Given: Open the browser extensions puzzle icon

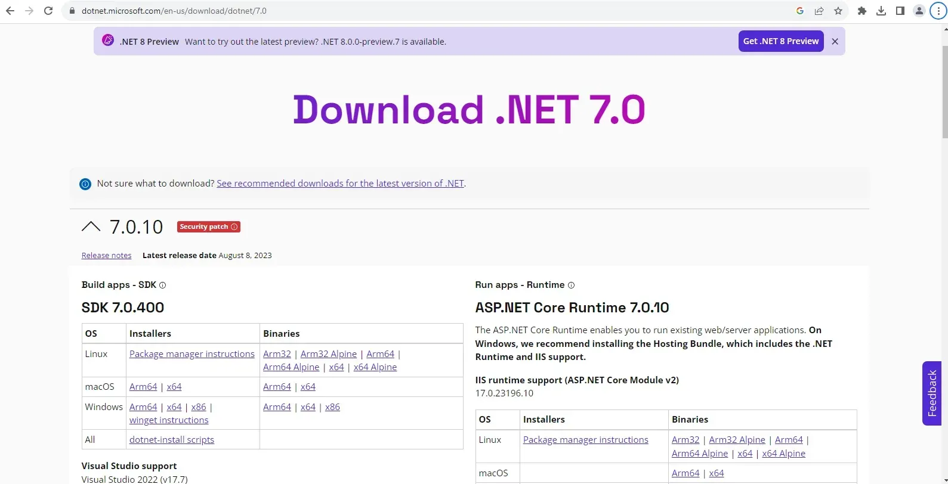Looking at the screenshot, I should pyautogui.click(x=862, y=11).
